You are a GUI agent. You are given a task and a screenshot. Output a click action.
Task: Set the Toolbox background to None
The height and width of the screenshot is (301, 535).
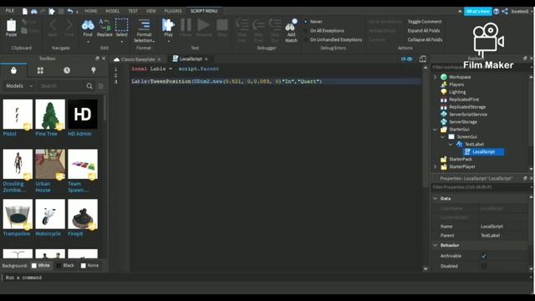pyautogui.click(x=89, y=266)
